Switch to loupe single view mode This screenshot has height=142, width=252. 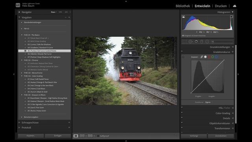point(76,136)
